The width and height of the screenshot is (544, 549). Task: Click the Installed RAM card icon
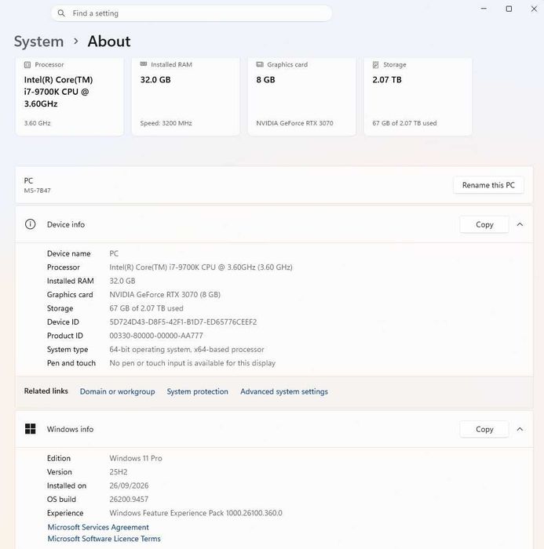point(144,64)
